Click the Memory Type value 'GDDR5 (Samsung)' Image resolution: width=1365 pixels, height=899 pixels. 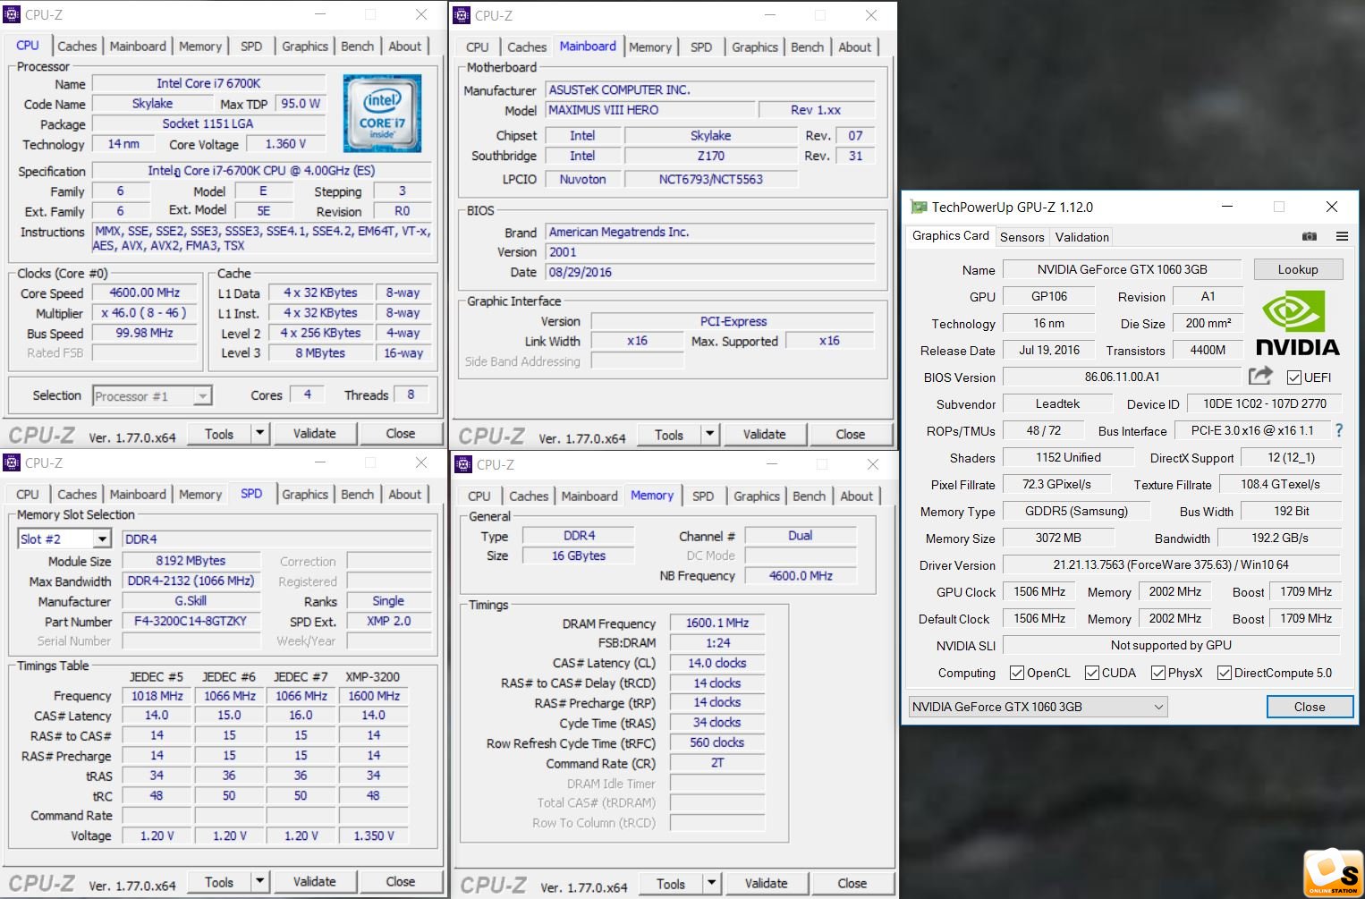click(x=1076, y=511)
